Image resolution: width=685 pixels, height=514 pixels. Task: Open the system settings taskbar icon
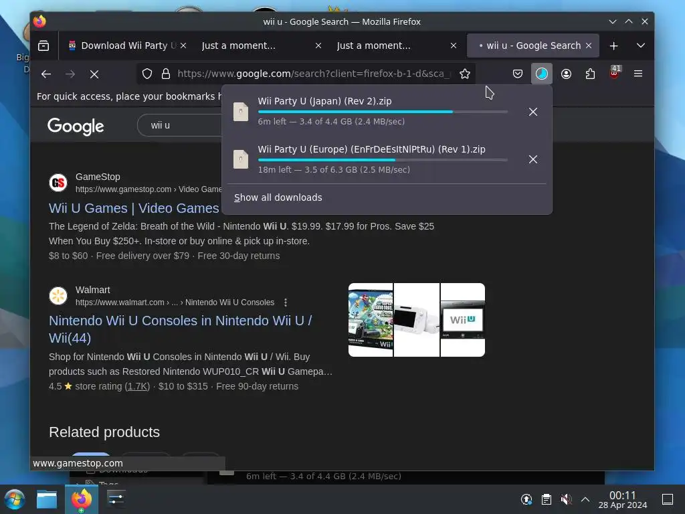(116, 499)
